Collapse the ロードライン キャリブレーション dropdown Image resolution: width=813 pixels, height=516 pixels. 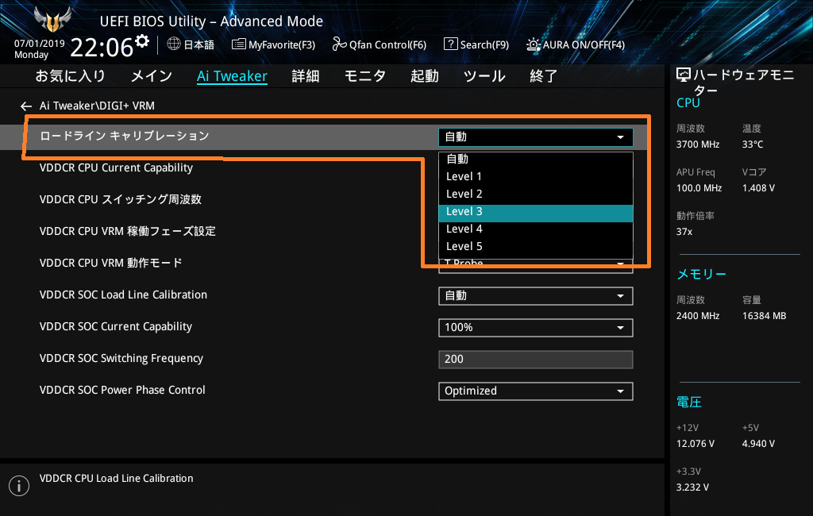(536, 137)
